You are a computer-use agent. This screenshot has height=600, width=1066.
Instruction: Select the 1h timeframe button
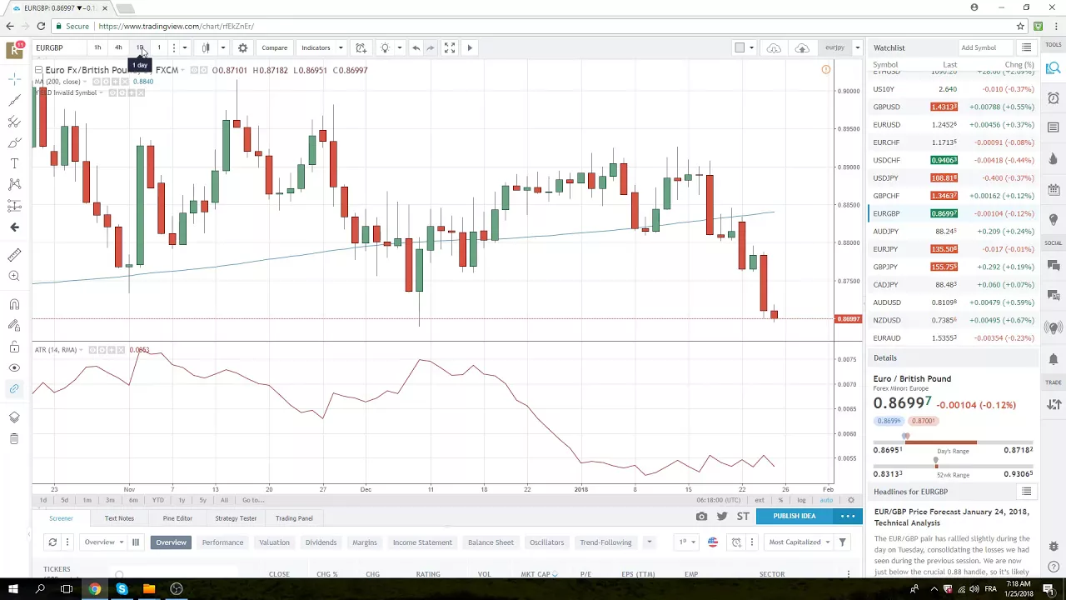tap(97, 47)
